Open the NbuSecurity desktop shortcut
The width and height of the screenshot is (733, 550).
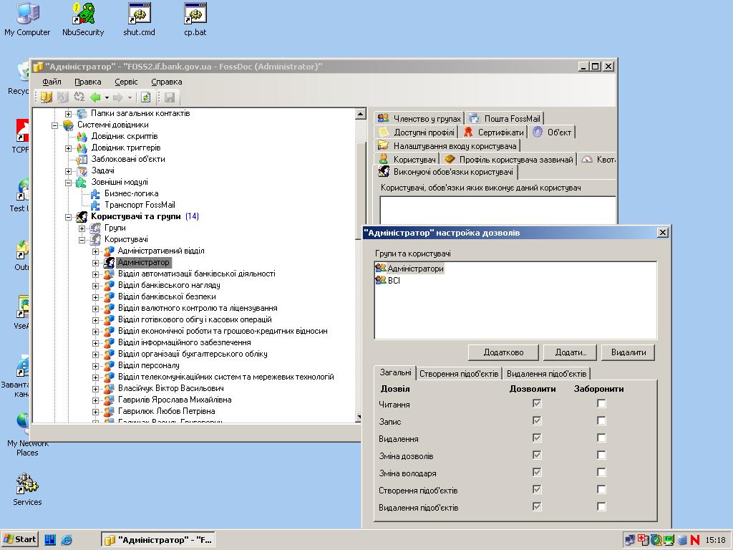coord(83,20)
